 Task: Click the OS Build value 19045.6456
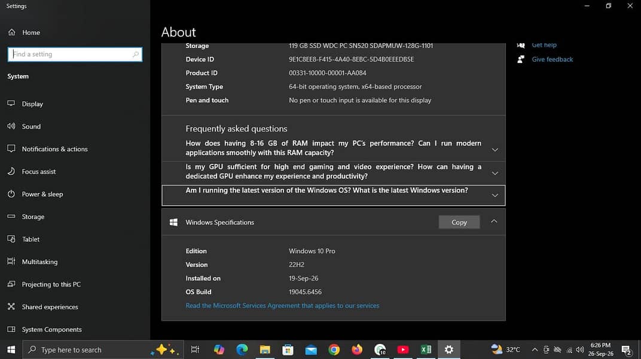click(305, 292)
